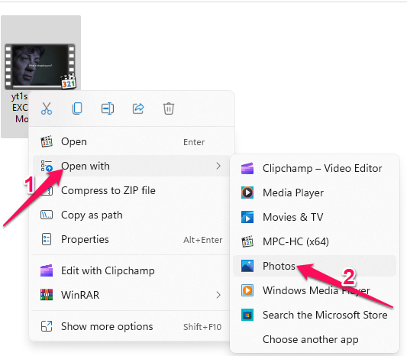The width and height of the screenshot is (407, 356).
Task: Click the WinRAR books icon
Action: tap(47, 295)
